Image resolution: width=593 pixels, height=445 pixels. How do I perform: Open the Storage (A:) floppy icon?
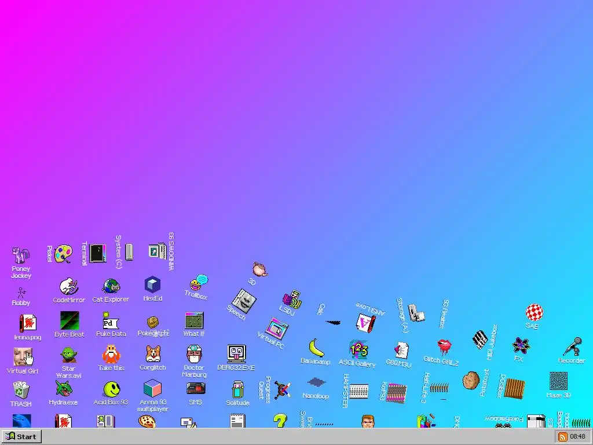(416, 313)
